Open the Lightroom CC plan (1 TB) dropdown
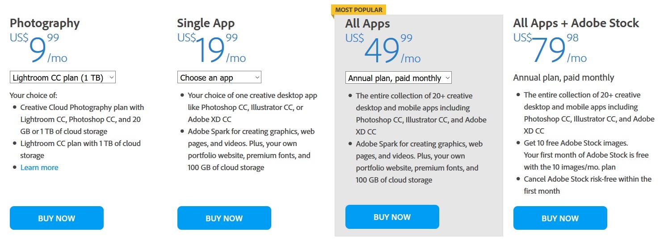The image size is (664, 244). 63,77
